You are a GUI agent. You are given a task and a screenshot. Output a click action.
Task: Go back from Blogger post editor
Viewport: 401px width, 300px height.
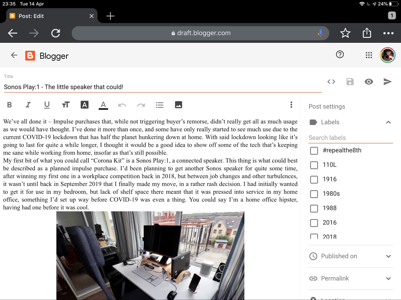[x=14, y=55]
